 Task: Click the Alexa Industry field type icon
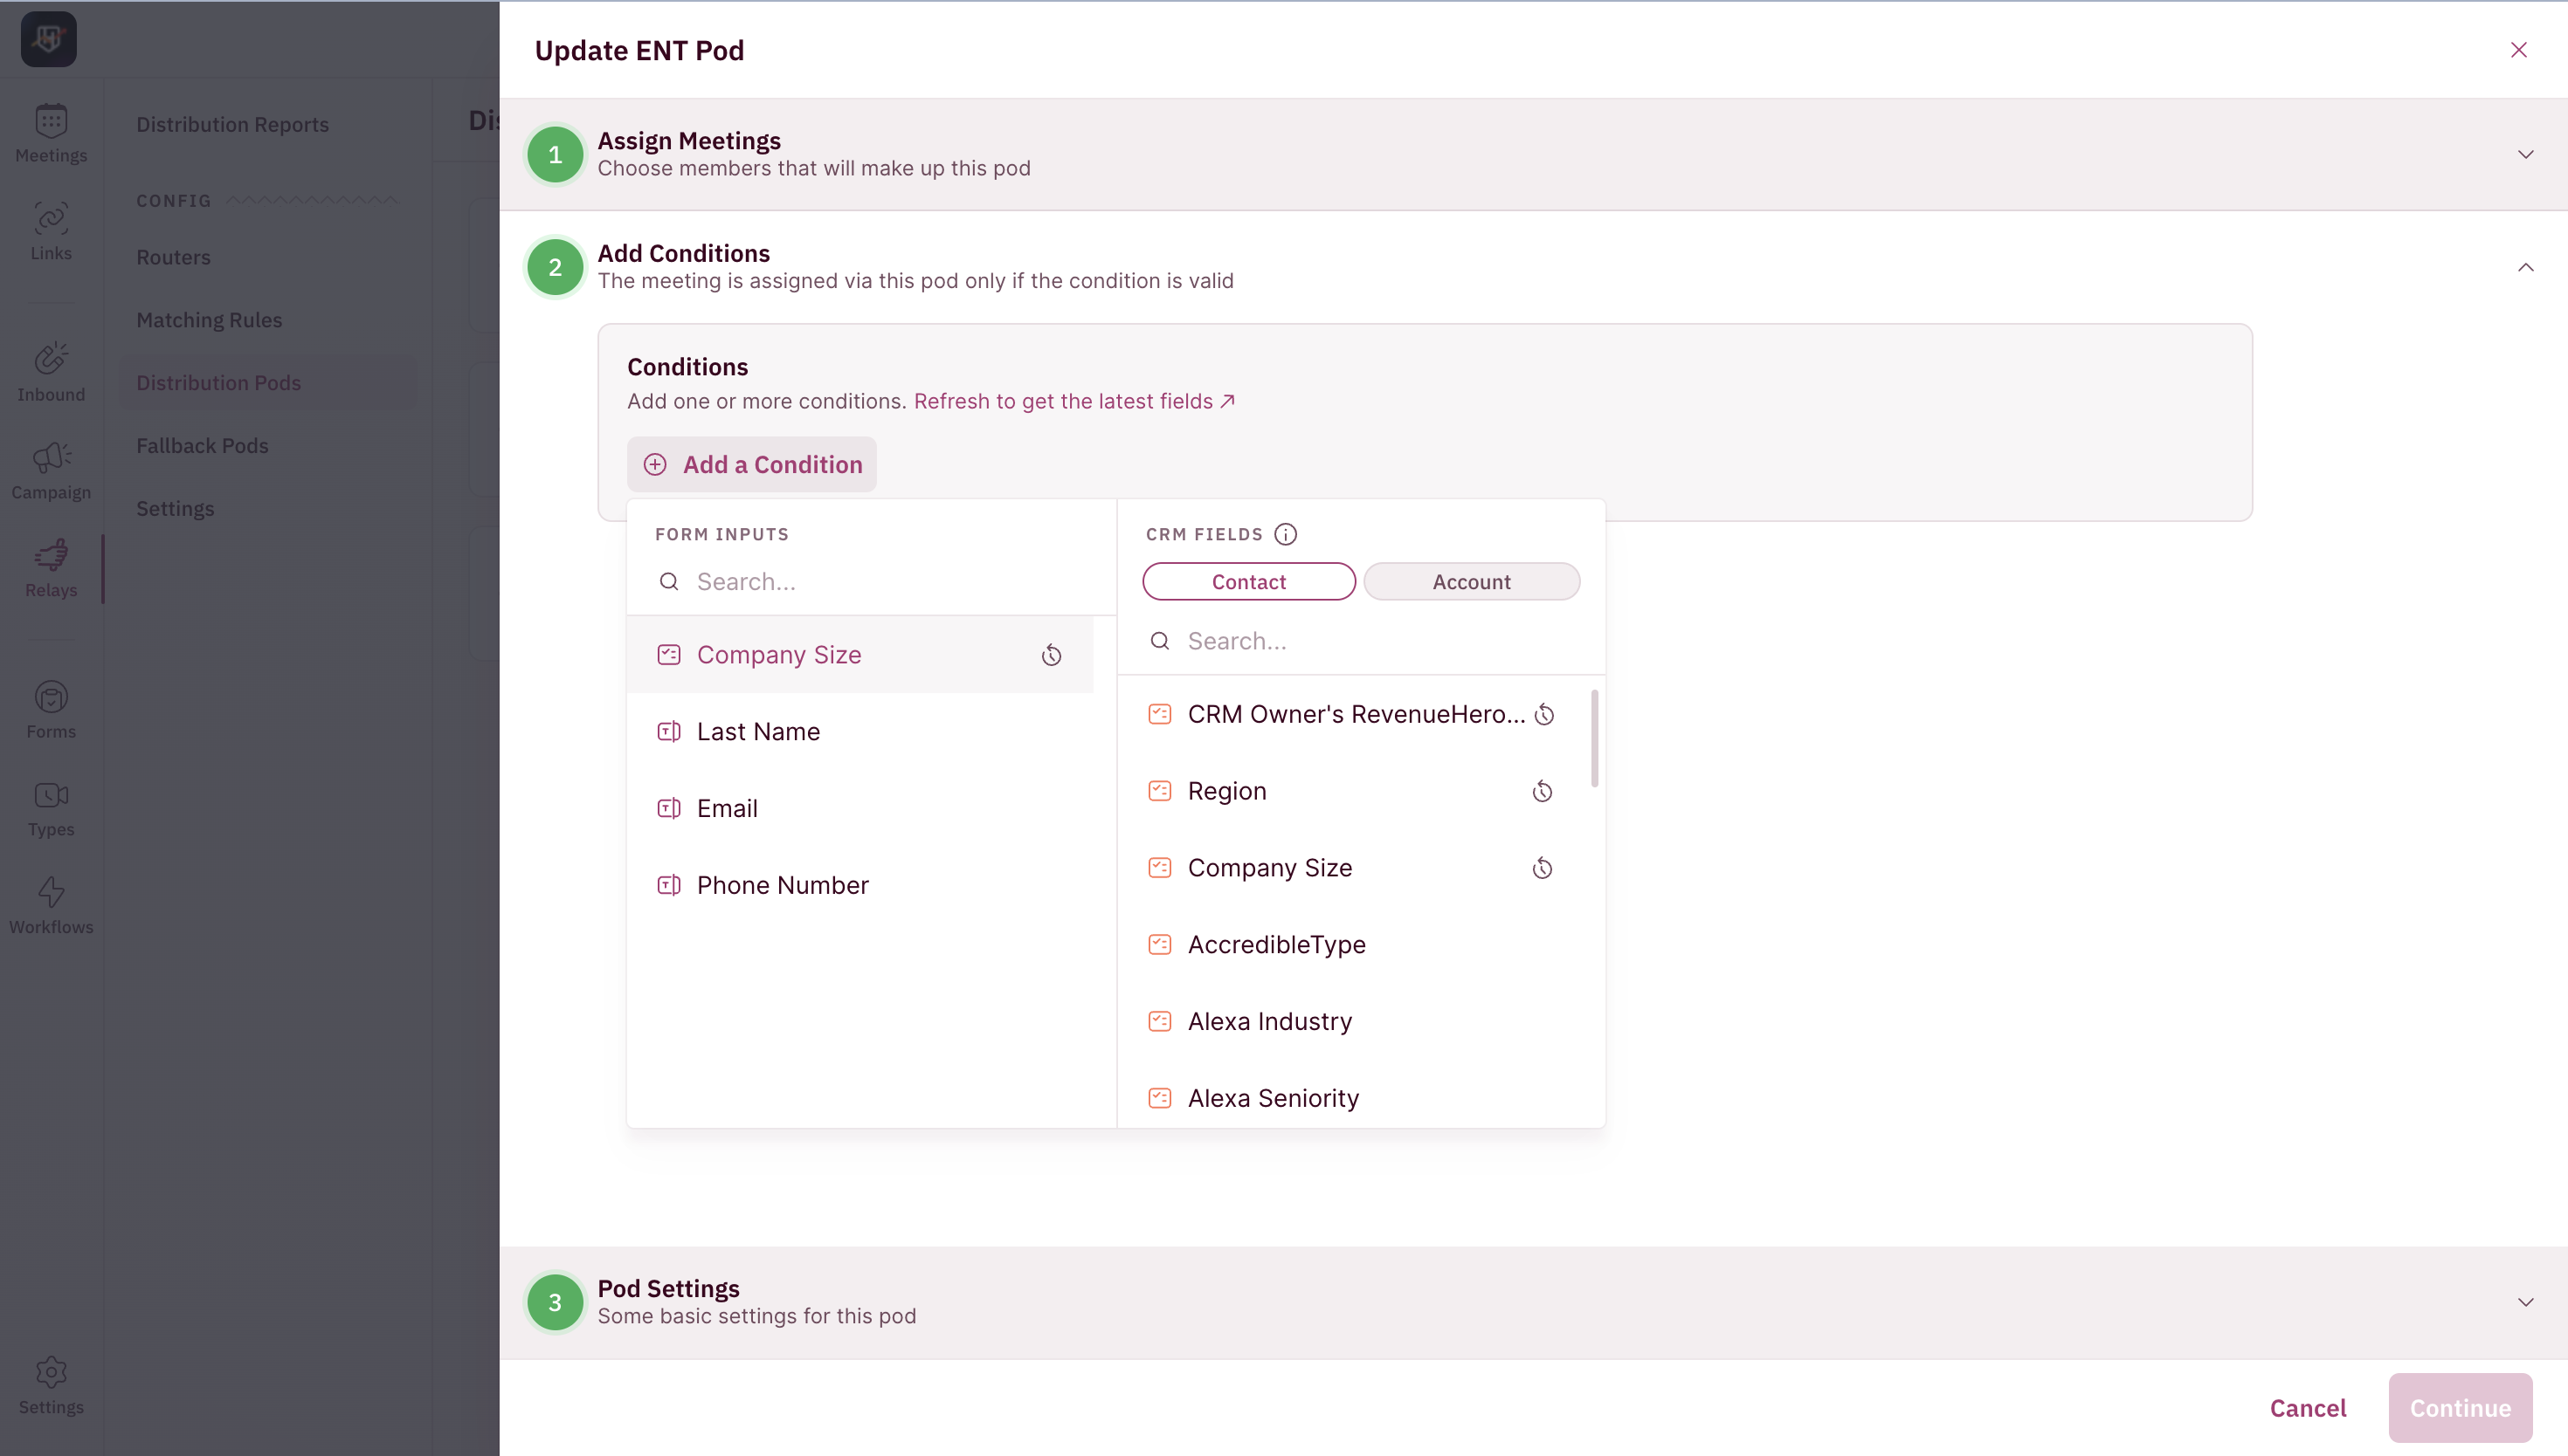(x=1161, y=1021)
